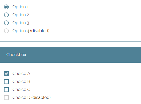Select the Option 2 radio button
The image size is (141, 104).
click(6, 15)
